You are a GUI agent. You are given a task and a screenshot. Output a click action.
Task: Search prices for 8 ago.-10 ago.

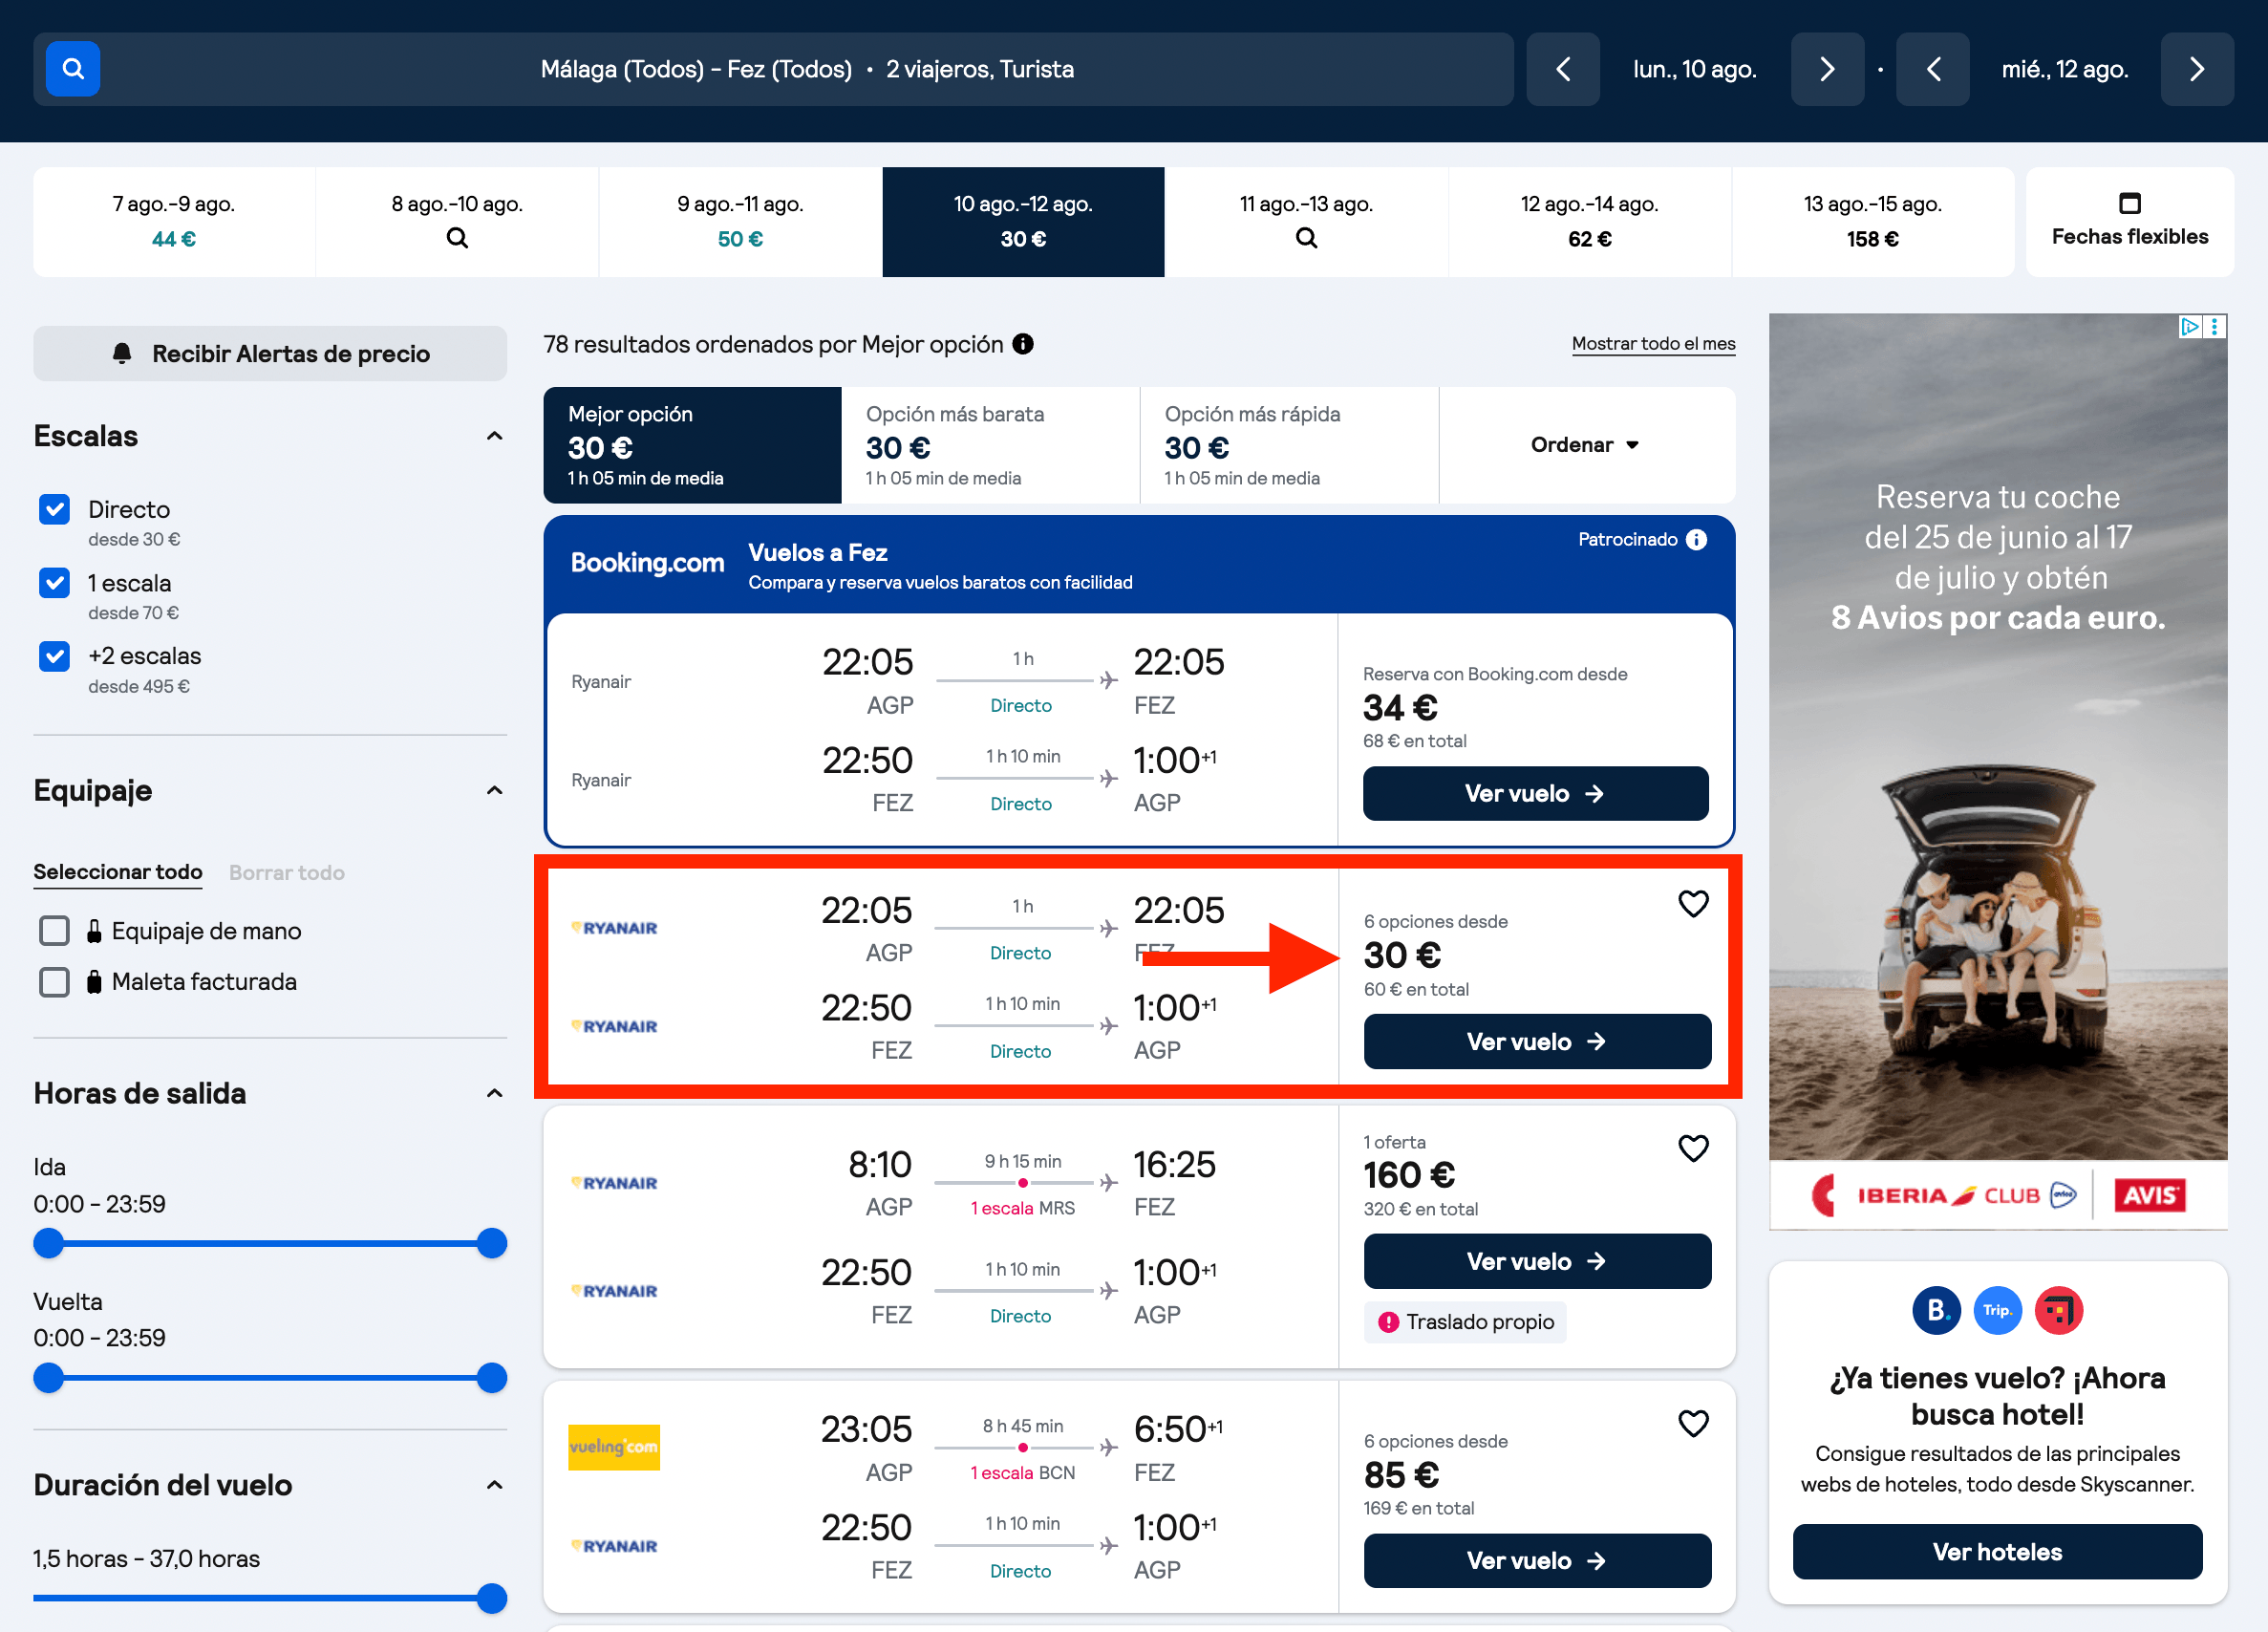(457, 222)
